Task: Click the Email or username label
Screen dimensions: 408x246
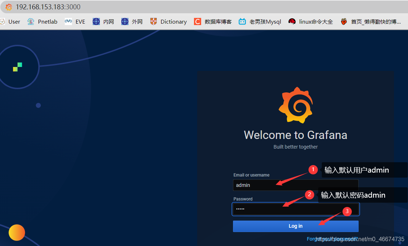Action: click(x=251, y=175)
